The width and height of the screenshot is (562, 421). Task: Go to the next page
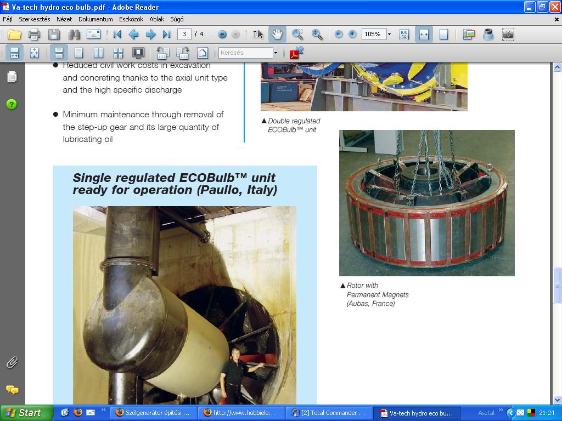point(150,35)
